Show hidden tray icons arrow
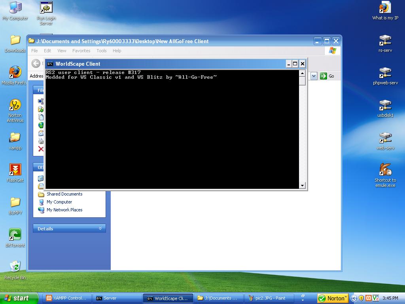Viewport: 405px width, 304px height. click(x=354, y=298)
